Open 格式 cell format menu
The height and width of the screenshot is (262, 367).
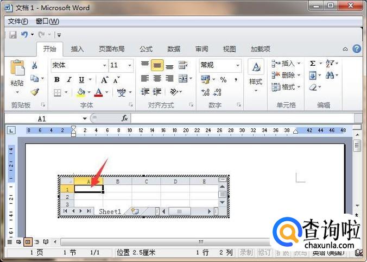[286, 87]
